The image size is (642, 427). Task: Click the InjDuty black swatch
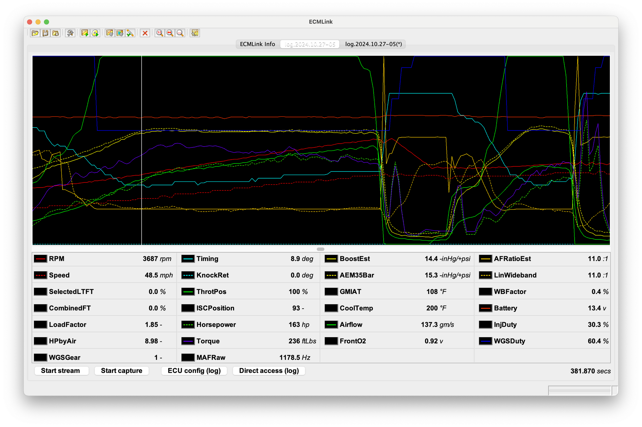(x=485, y=324)
